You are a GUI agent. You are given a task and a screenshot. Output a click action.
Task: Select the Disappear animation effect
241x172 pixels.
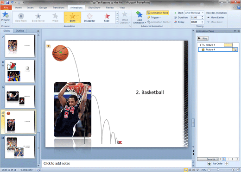[89, 17]
